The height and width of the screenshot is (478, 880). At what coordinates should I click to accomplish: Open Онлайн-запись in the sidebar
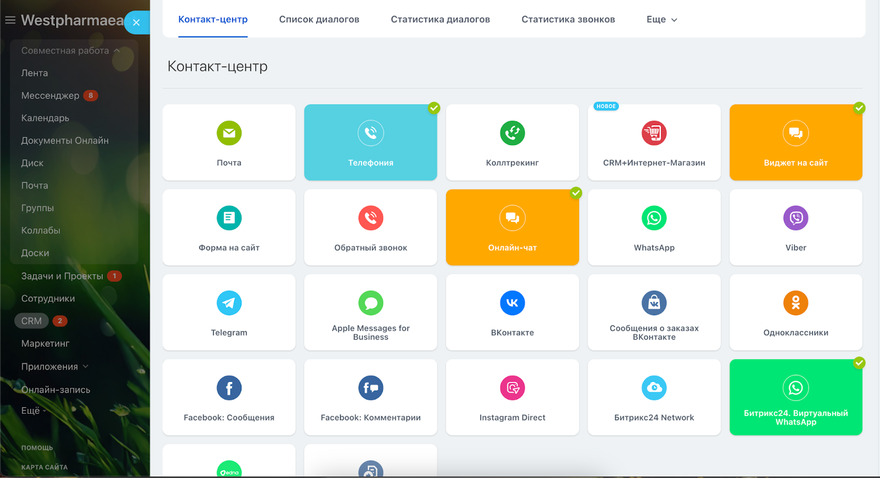point(56,390)
